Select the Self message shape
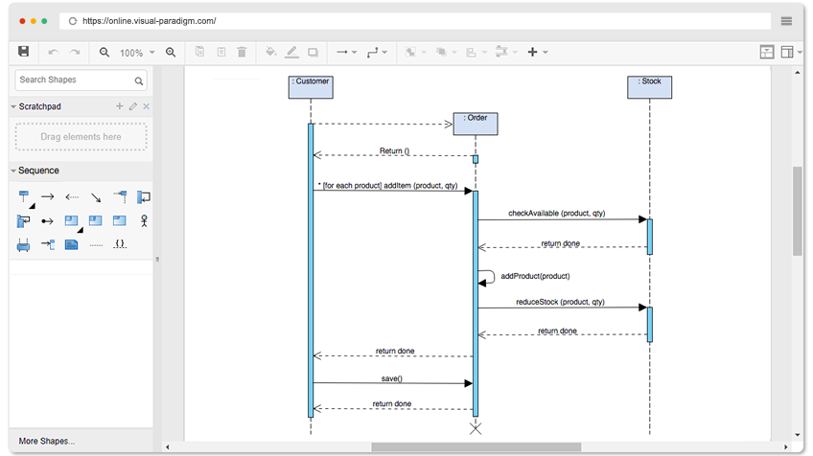 point(144,197)
